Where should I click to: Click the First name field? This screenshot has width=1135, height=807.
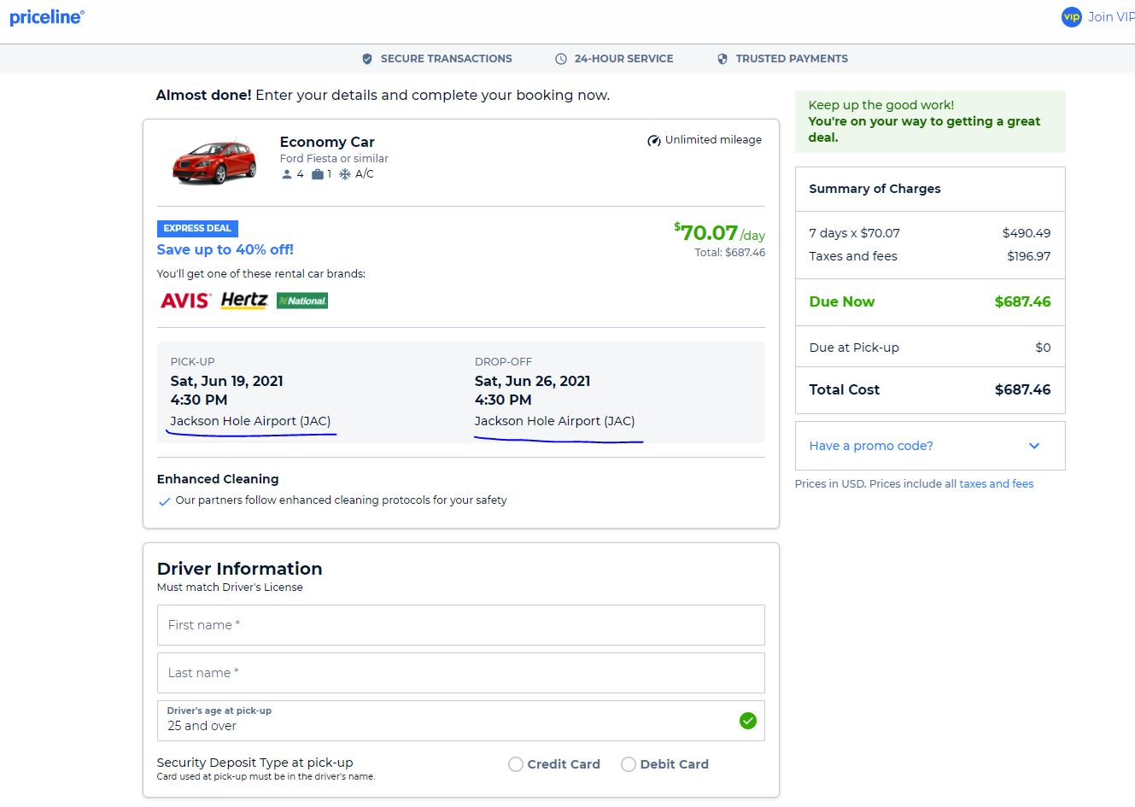click(460, 625)
